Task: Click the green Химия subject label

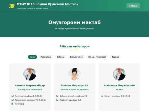Action: (x=119, y=90)
